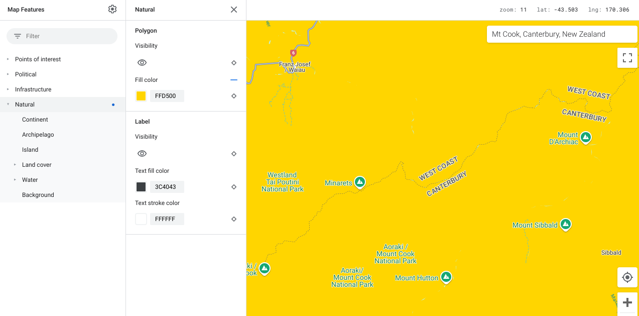Expand Land cover tree arrow
This screenshot has width=639, height=316.
tap(15, 165)
